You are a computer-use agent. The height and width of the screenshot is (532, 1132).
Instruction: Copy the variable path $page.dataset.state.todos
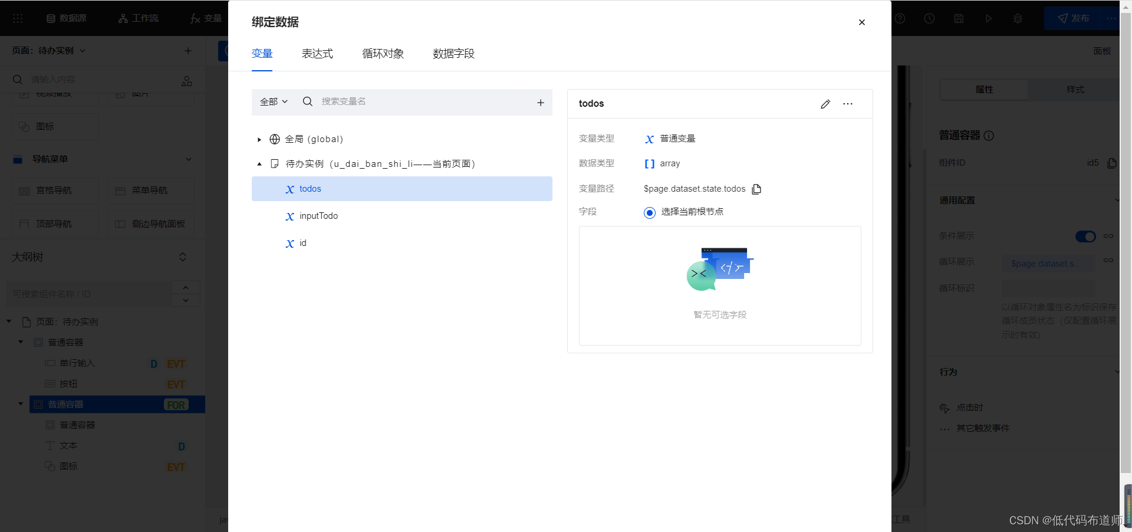coord(756,189)
